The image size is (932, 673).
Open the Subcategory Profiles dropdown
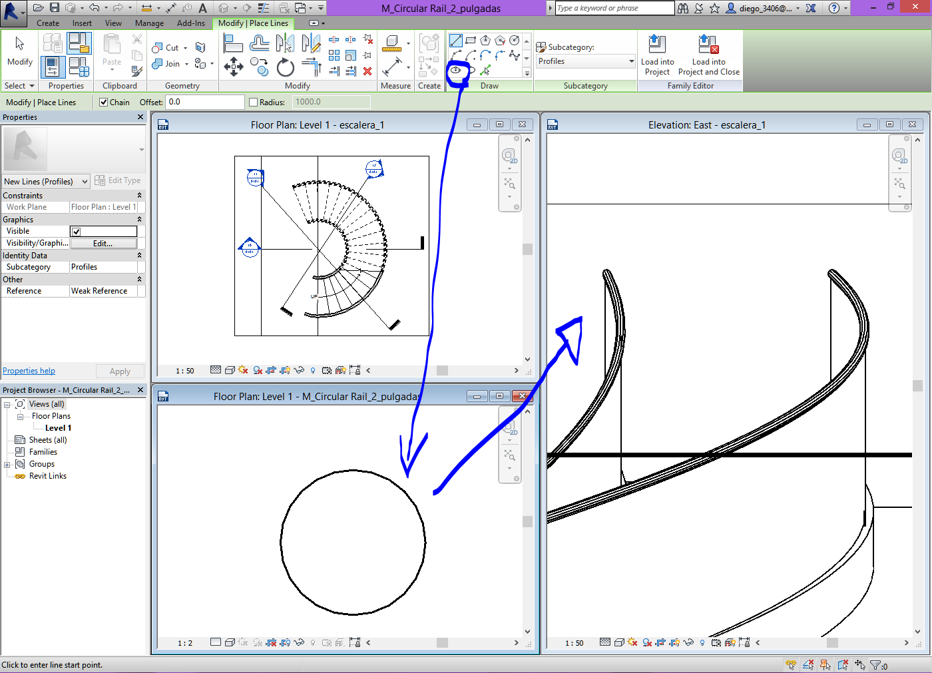pyautogui.click(x=586, y=61)
